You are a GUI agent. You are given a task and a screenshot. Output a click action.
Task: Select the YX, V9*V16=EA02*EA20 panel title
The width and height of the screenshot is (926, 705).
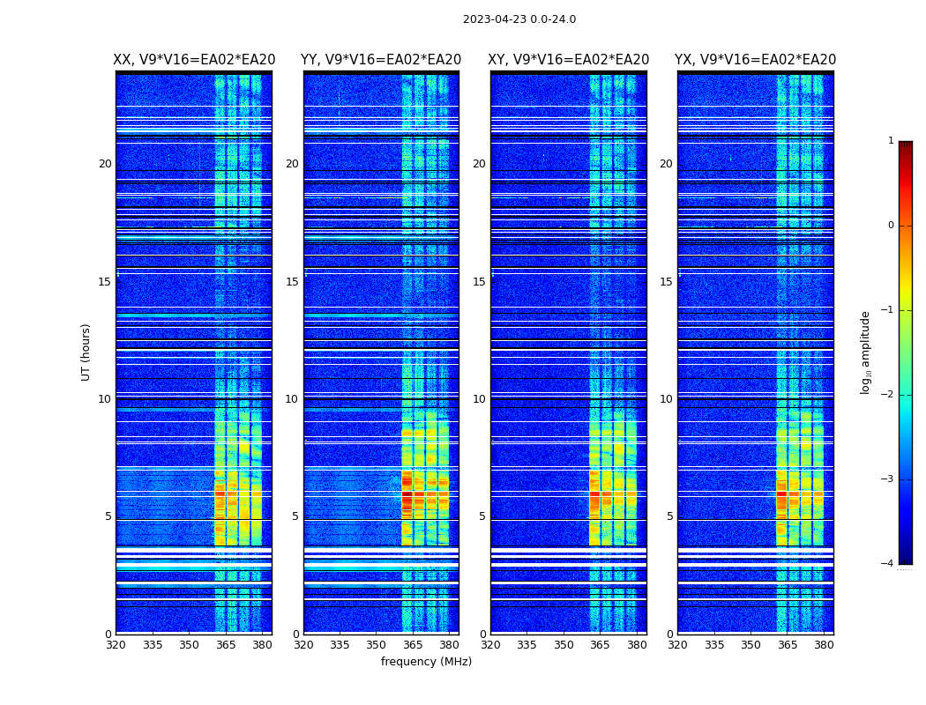755,60
